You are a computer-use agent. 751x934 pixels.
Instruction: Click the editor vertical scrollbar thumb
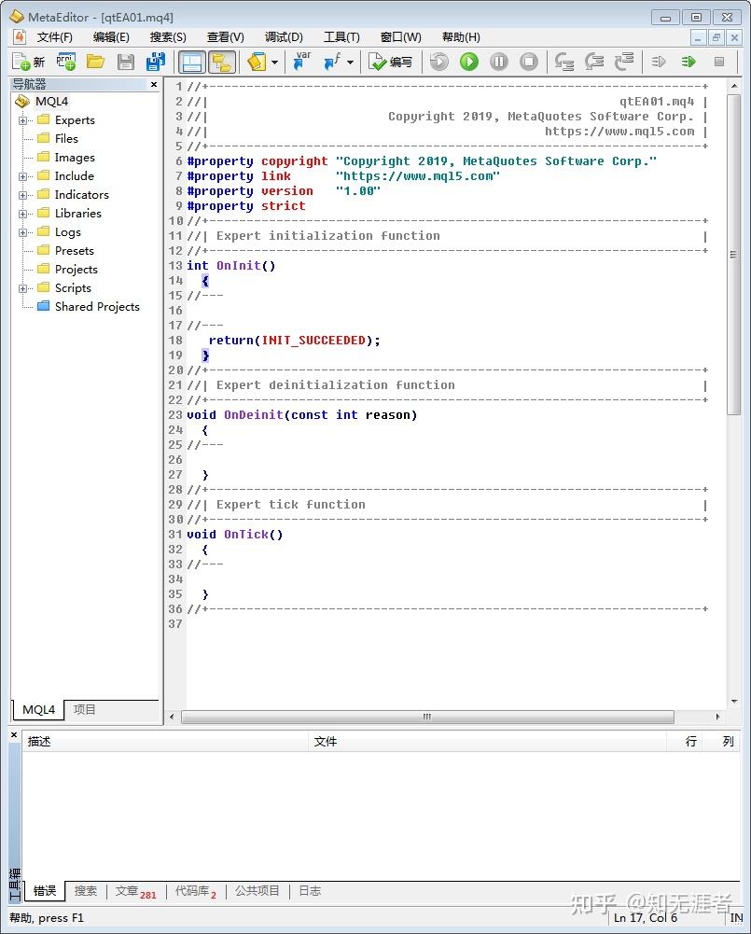coord(733,255)
